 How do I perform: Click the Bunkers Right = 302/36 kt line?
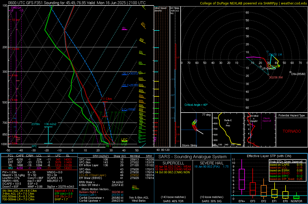coord(101,192)
